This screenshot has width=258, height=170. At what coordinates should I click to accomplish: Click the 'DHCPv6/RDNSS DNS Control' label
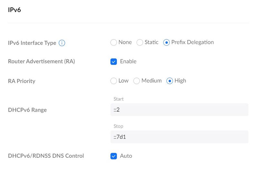[x=46, y=156]
